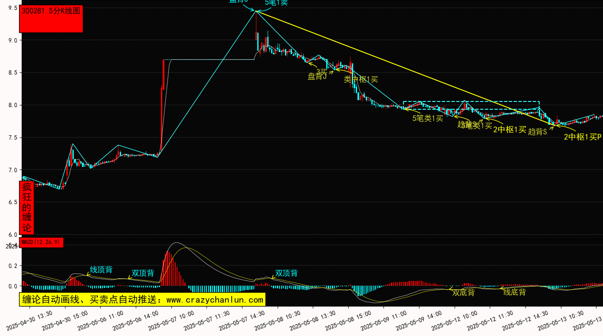603x336 pixels.
Task: Click the "2025-05-12 11:30" time label
Action: pos(490,320)
